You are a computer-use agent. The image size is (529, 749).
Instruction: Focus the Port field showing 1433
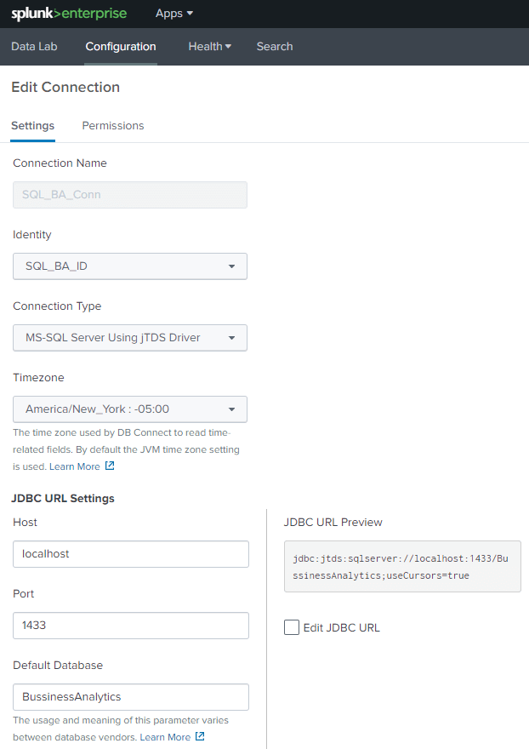130,625
